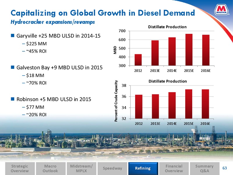Image resolution: width=233 pixels, height=175 pixels.
Task: Select the highlighted Refining tab
Action: 143,169
